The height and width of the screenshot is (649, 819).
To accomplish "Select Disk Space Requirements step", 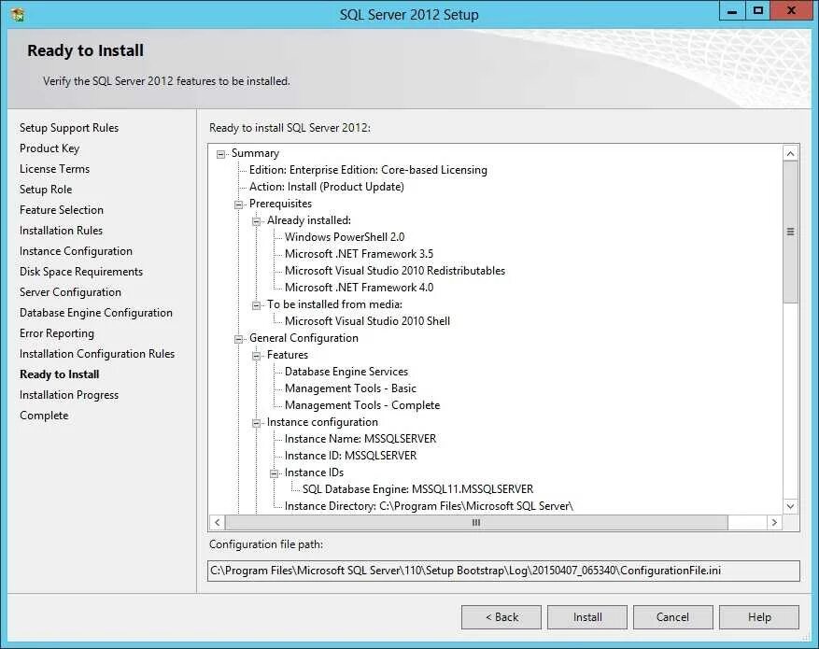I will tap(81, 272).
